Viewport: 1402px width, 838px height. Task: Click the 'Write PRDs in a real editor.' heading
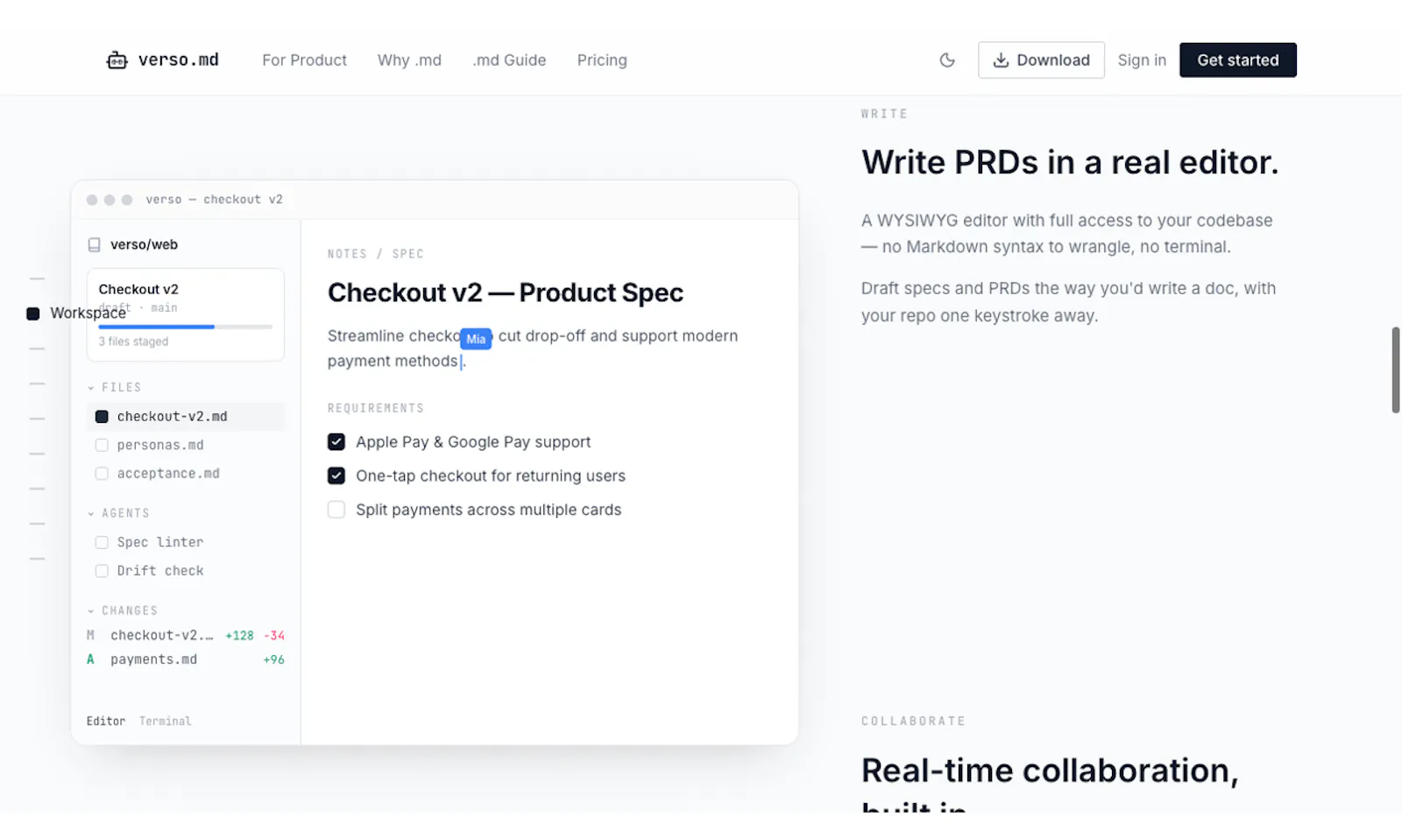click(x=1070, y=163)
